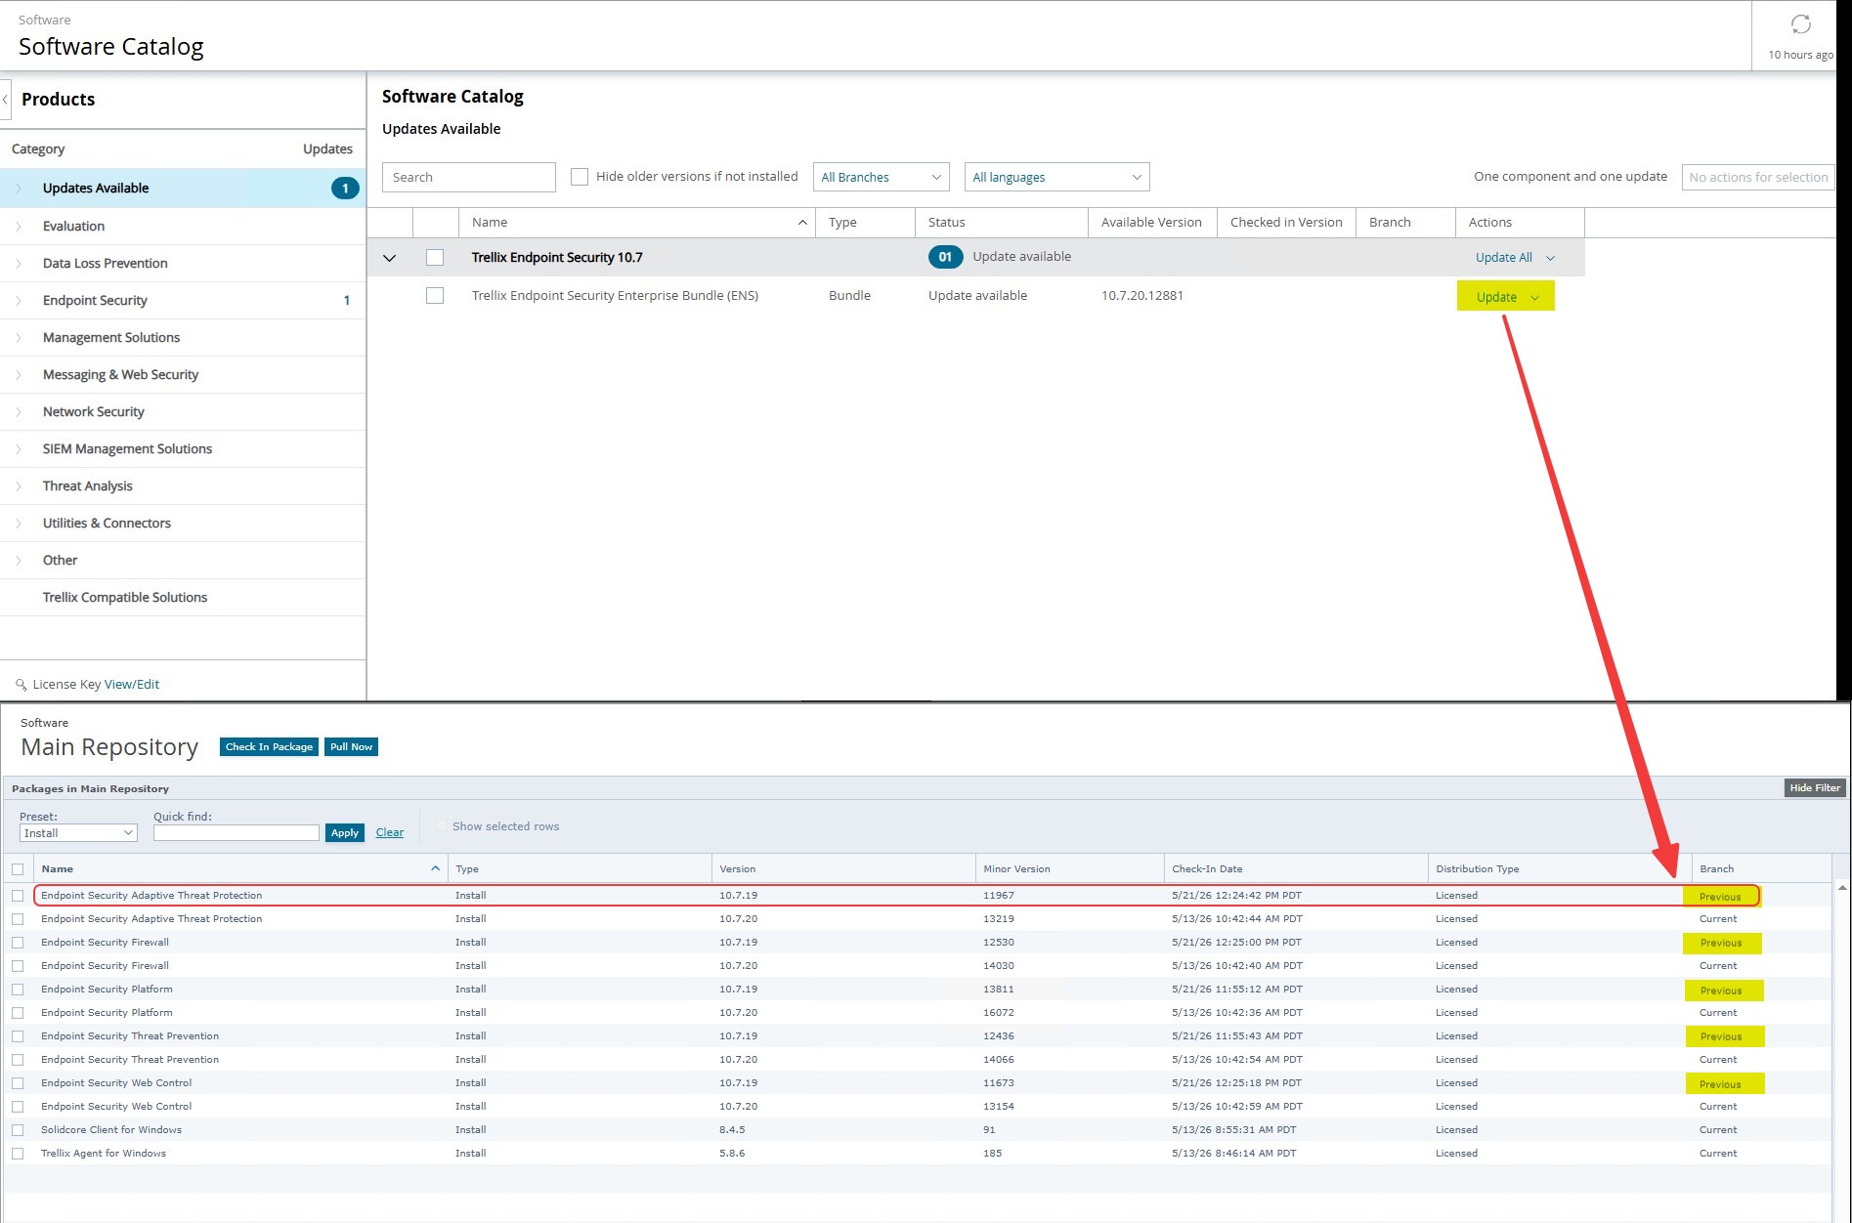This screenshot has width=1852, height=1223.
Task: Open Data Loss Prevention category
Action: point(183,264)
